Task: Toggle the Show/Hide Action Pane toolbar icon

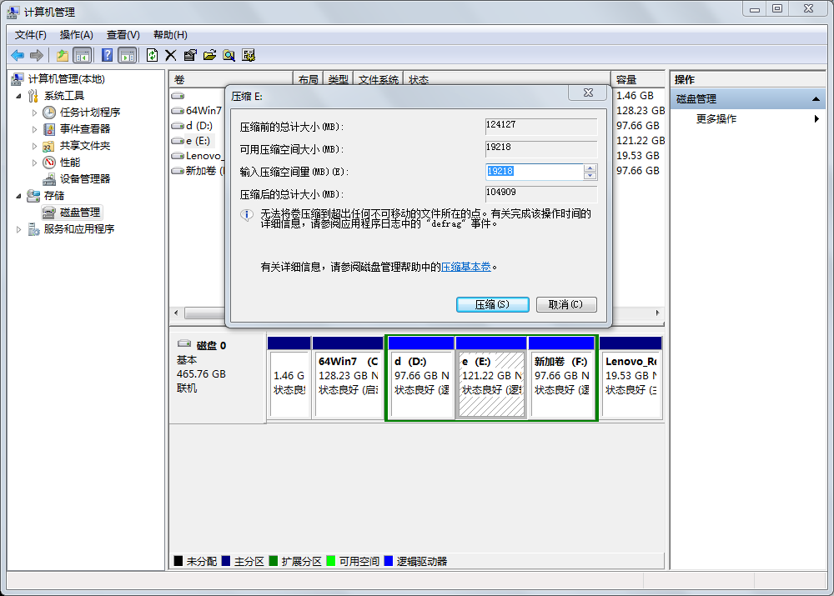Action: point(128,55)
